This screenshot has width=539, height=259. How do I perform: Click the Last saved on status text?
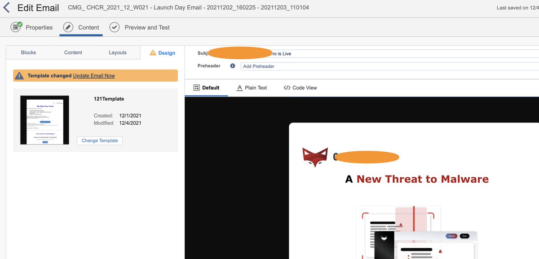[518, 8]
